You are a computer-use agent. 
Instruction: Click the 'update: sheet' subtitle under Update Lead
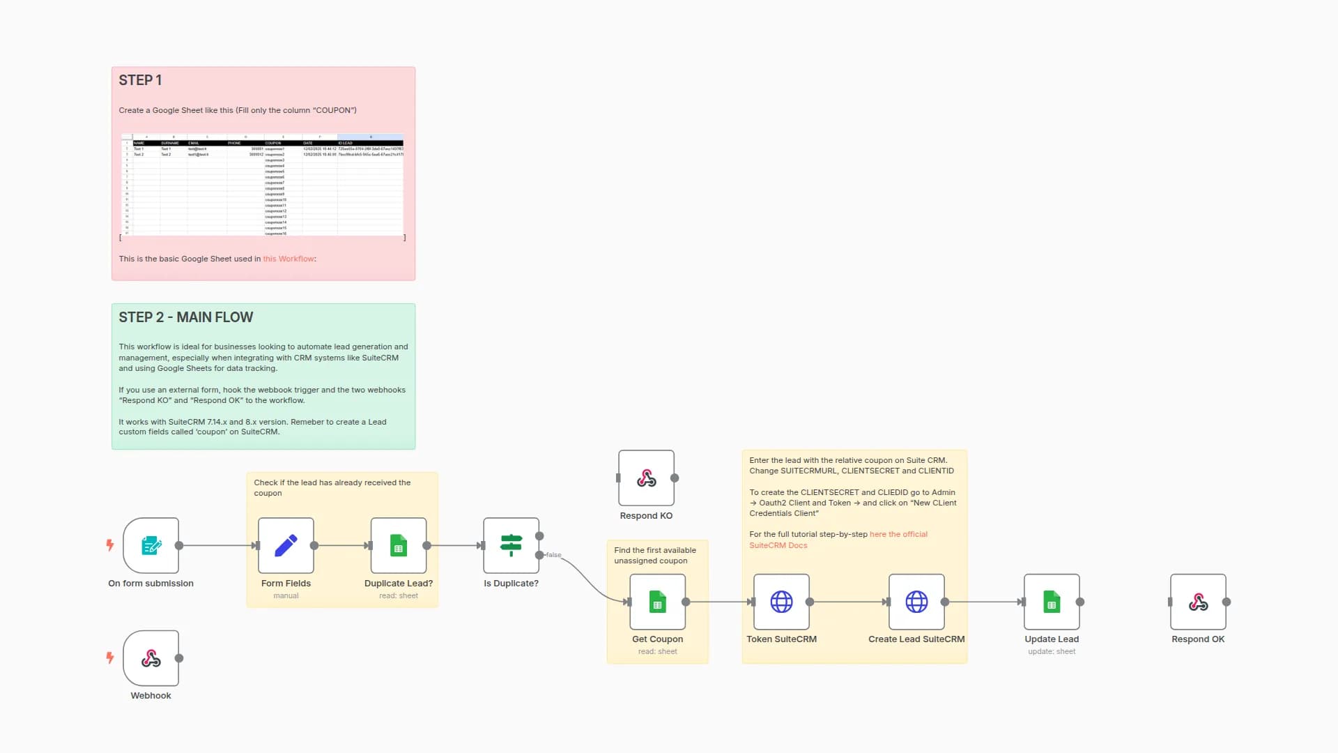pyautogui.click(x=1052, y=652)
